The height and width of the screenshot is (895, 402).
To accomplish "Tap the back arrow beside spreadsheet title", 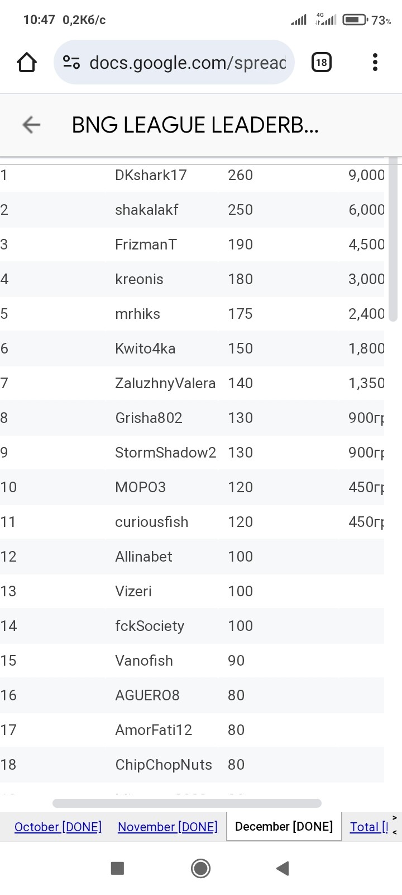I will (31, 125).
